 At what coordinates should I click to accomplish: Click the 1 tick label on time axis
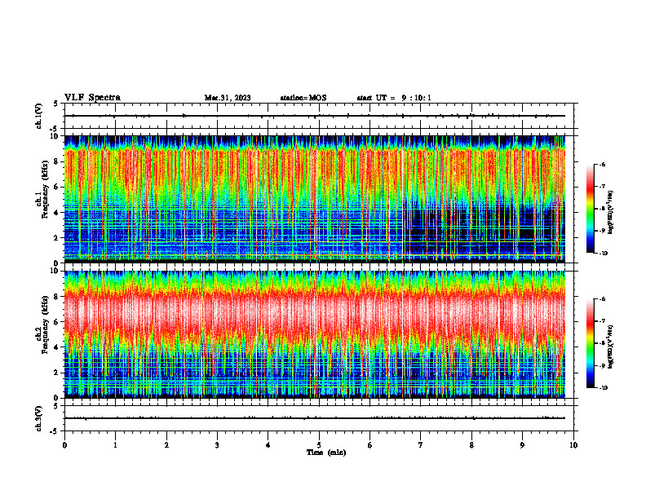click(115, 445)
